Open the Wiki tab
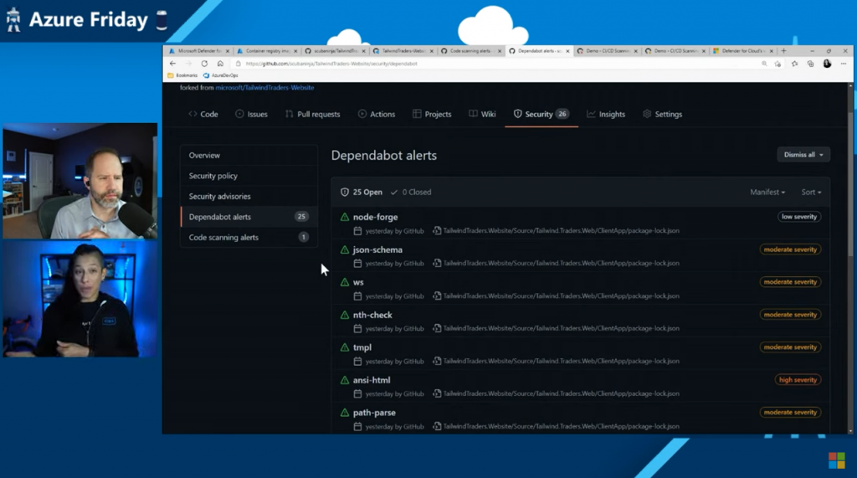This screenshot has width=857, height=478. [482, 115]
